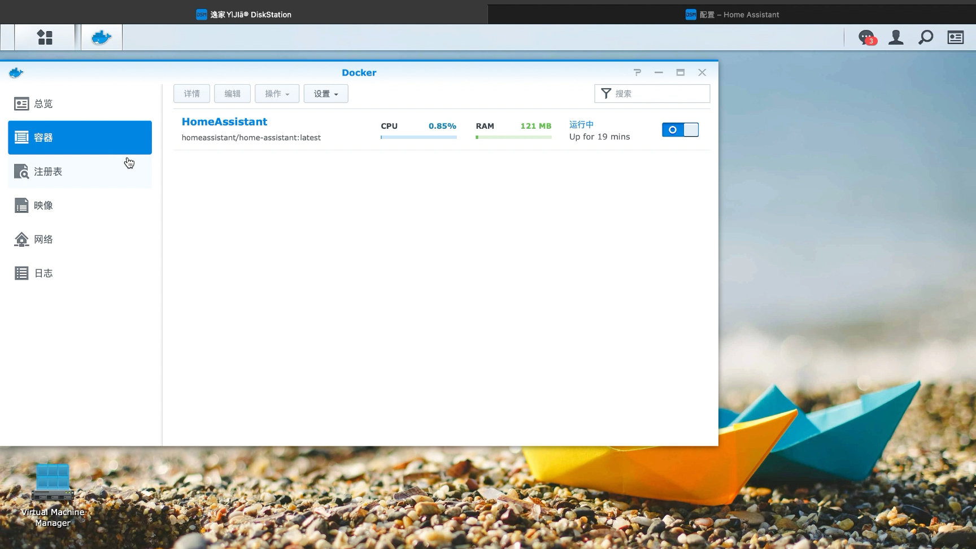The width and height of the screenshot is (976, 549).
Task: Open the widgets panel icon
Action: point(956,37)
